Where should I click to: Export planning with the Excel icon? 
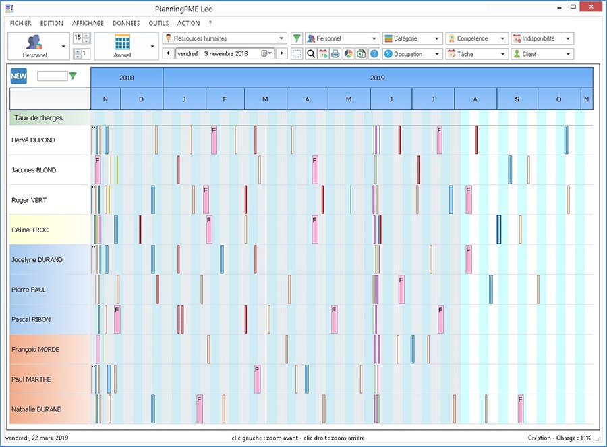[x=361, y=54]
